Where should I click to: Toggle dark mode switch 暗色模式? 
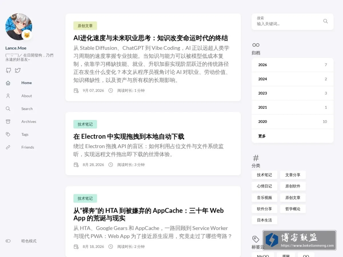point(8,241)
